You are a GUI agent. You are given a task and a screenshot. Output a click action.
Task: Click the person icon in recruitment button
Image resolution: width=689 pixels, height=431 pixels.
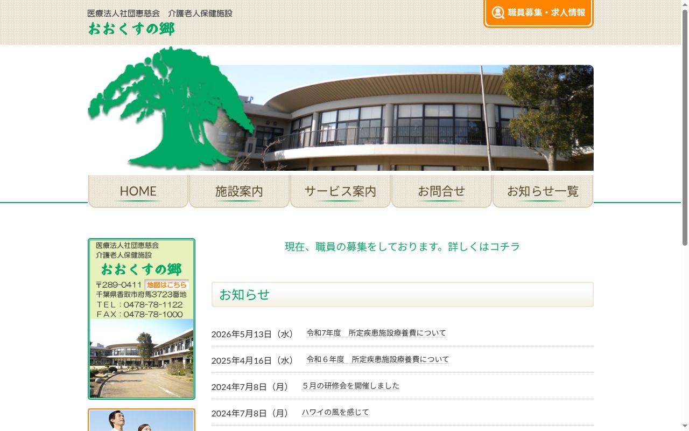pyautogui.click(x=498, y=12)
